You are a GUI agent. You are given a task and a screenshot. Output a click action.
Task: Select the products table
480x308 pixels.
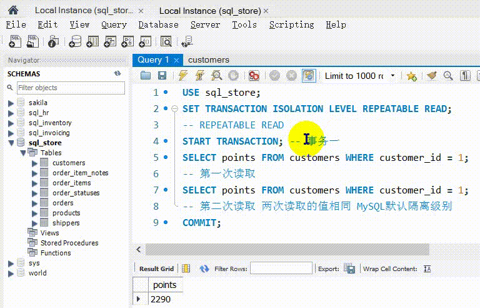pos(66,213)
